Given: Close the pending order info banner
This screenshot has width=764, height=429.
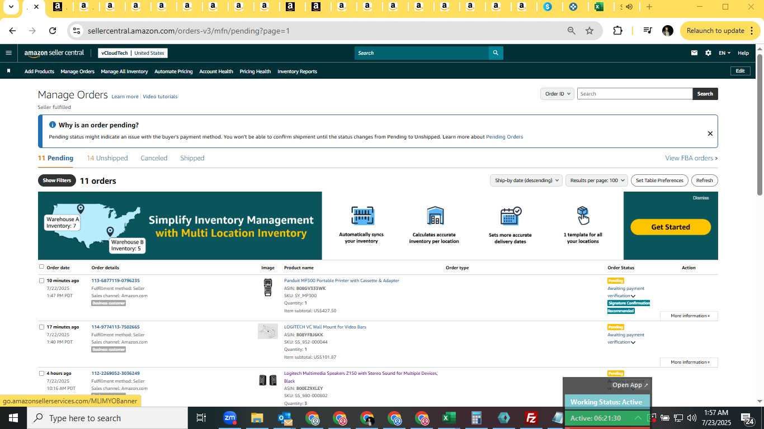Looking at the screenshot, I should pos(710,134).
